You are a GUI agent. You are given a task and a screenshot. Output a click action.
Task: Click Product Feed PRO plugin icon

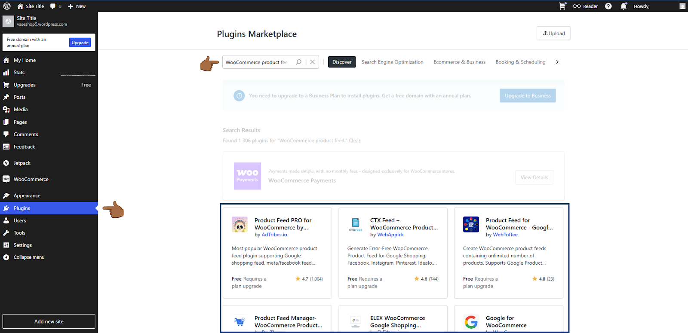240,224
